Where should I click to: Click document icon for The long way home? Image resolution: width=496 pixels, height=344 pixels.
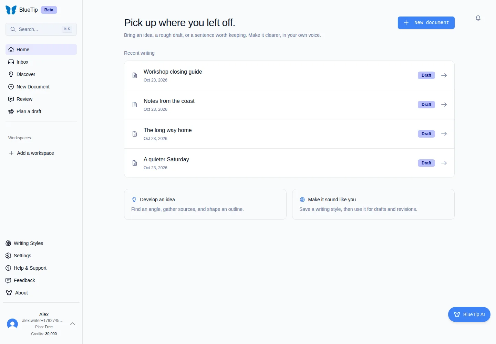pos(135,134)
